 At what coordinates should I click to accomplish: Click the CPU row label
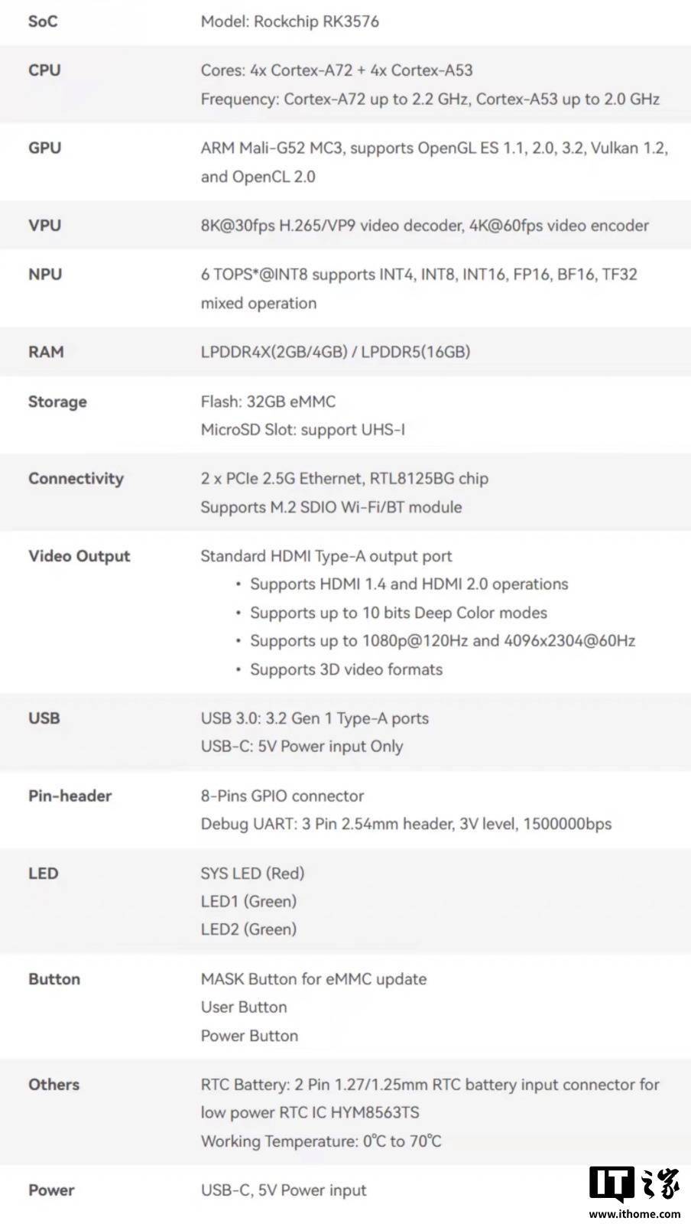pos(44,70)
